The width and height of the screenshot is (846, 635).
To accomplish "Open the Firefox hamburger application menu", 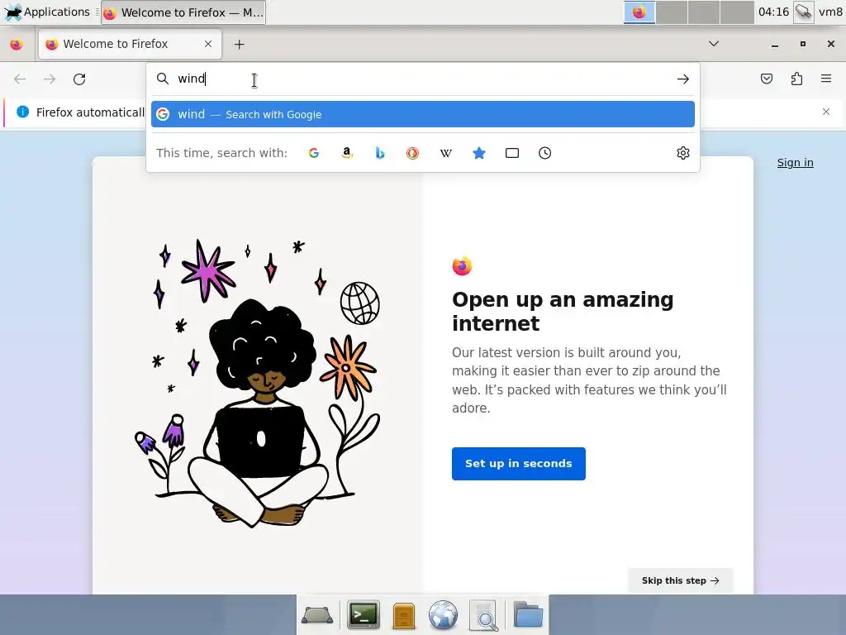I will [x=826, y=79].
